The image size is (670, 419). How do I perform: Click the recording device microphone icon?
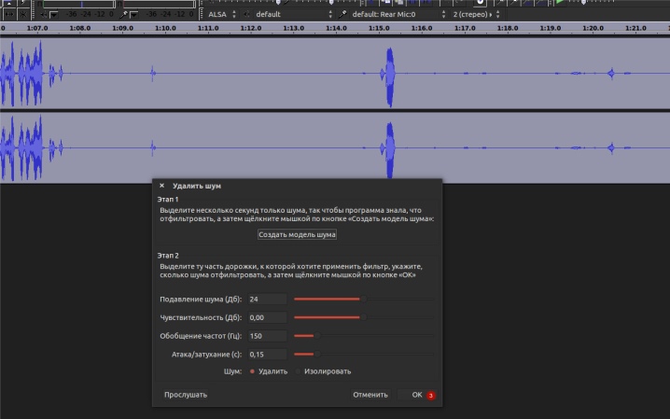342,14
